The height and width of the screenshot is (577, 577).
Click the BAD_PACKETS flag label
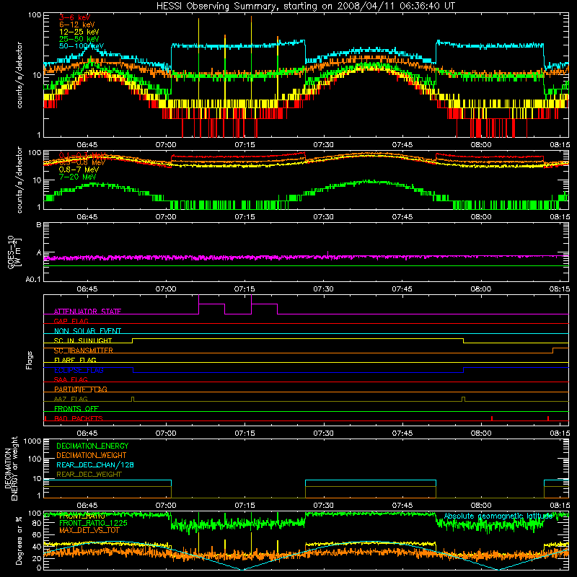pos(79,418)
